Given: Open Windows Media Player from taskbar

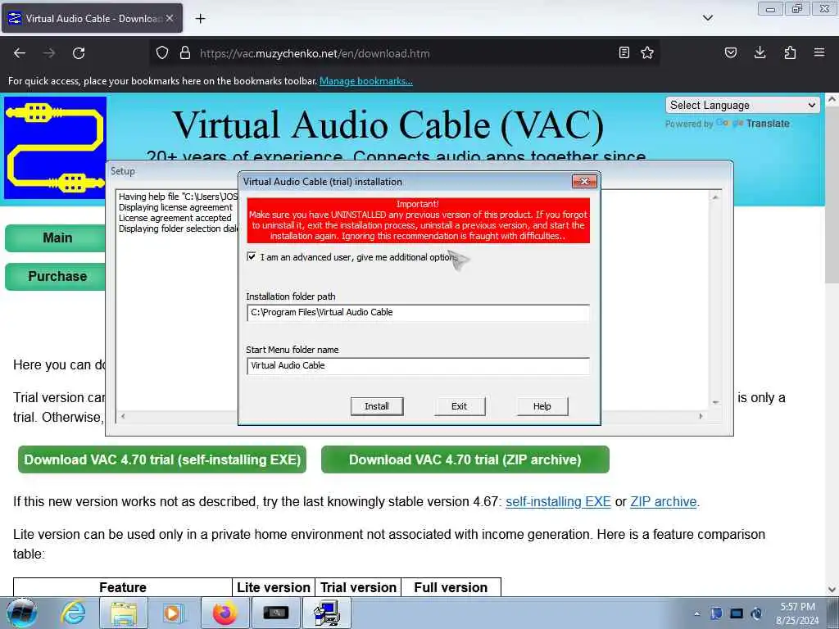Looking at the screenshot, I should coord(172,613).
